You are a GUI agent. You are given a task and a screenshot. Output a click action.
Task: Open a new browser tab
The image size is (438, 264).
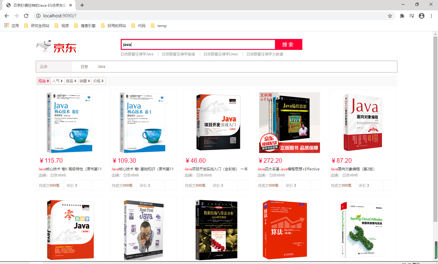pos(82,5)
